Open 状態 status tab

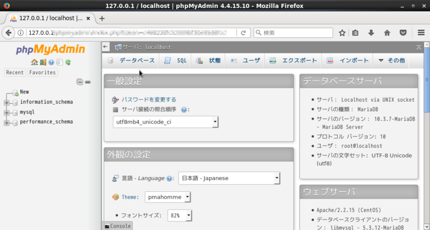209,61
